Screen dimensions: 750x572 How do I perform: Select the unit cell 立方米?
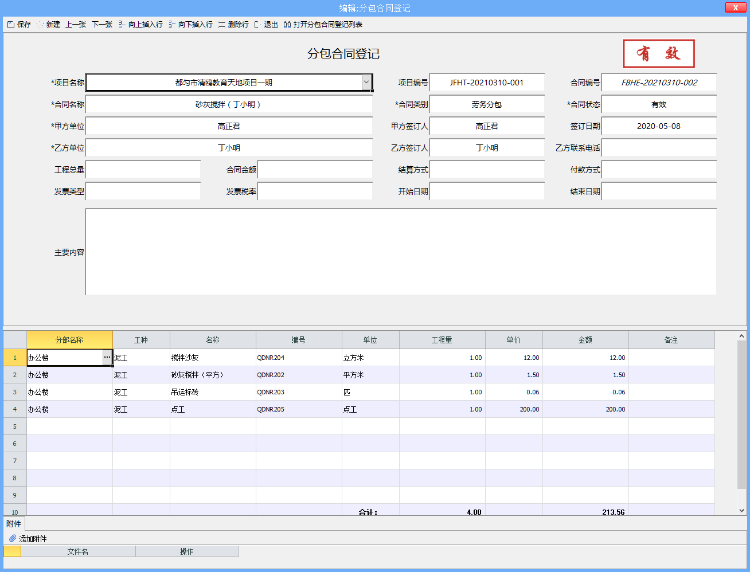click(370, 358)
